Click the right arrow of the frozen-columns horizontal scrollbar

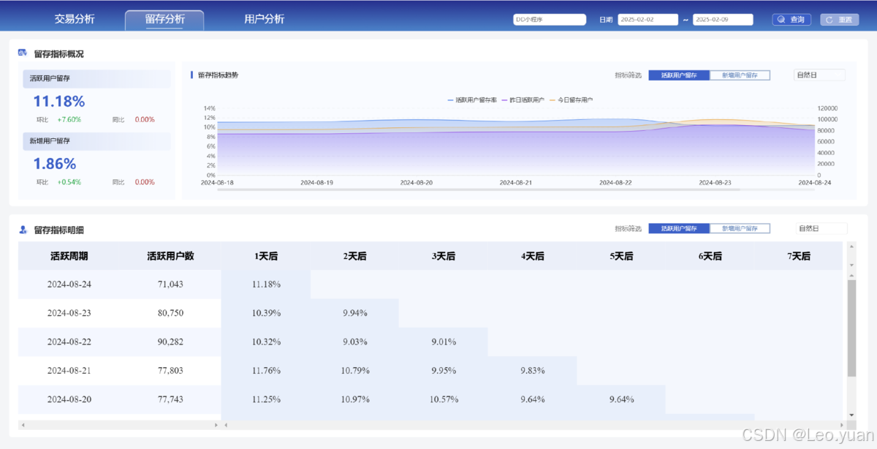(x=216, y=424)
